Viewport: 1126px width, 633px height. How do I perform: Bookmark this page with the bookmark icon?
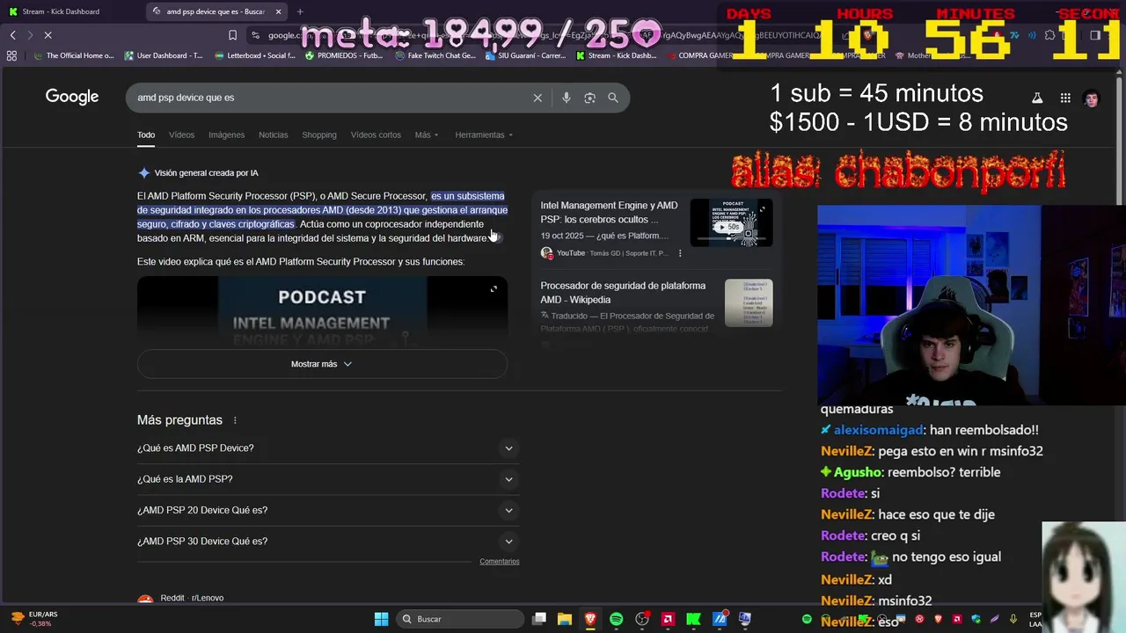coord(232,35)
